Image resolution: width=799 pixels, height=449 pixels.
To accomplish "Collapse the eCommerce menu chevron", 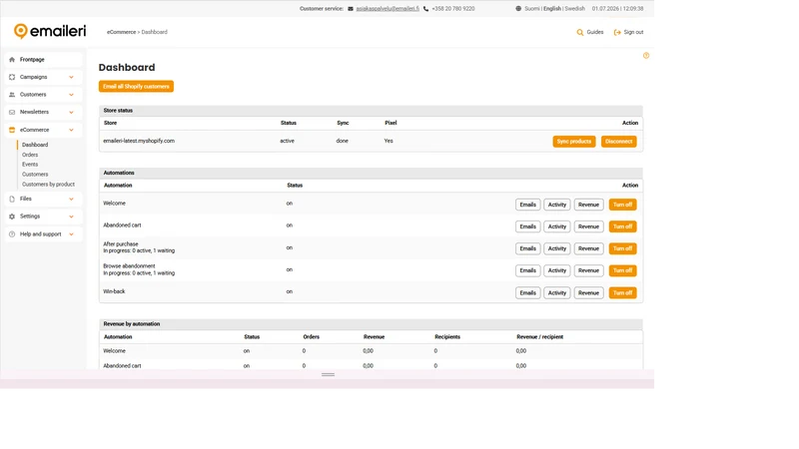I will pyautogui.click(x=71, y=130).
